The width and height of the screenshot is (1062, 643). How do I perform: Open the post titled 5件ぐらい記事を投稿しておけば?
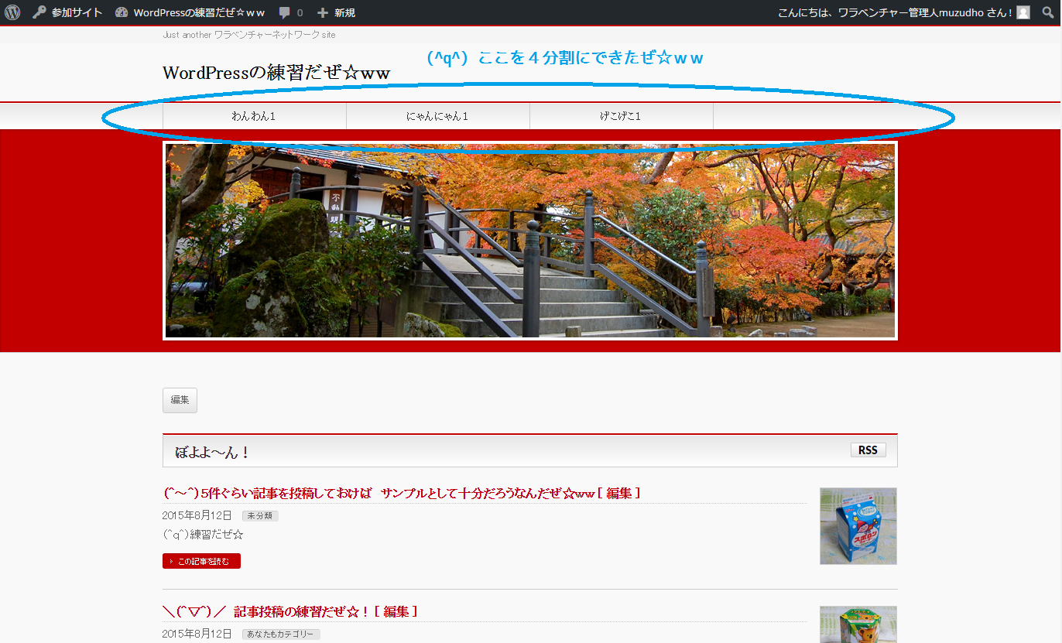click(x=379, y=493)
